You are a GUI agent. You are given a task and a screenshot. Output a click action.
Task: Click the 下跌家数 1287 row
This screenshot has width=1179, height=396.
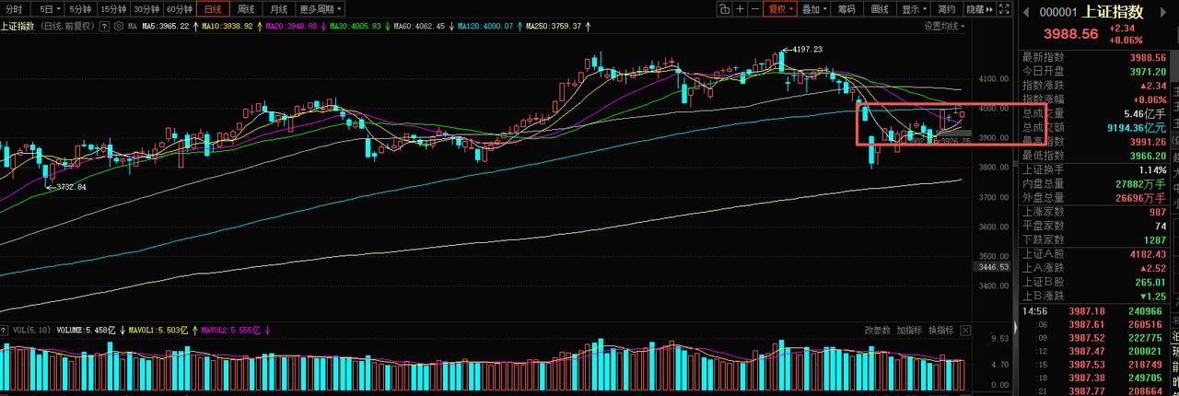tap(1093, 239)
